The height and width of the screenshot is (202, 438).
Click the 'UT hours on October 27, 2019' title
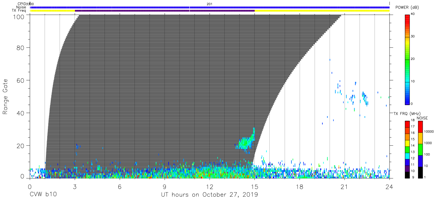[209, 195]
